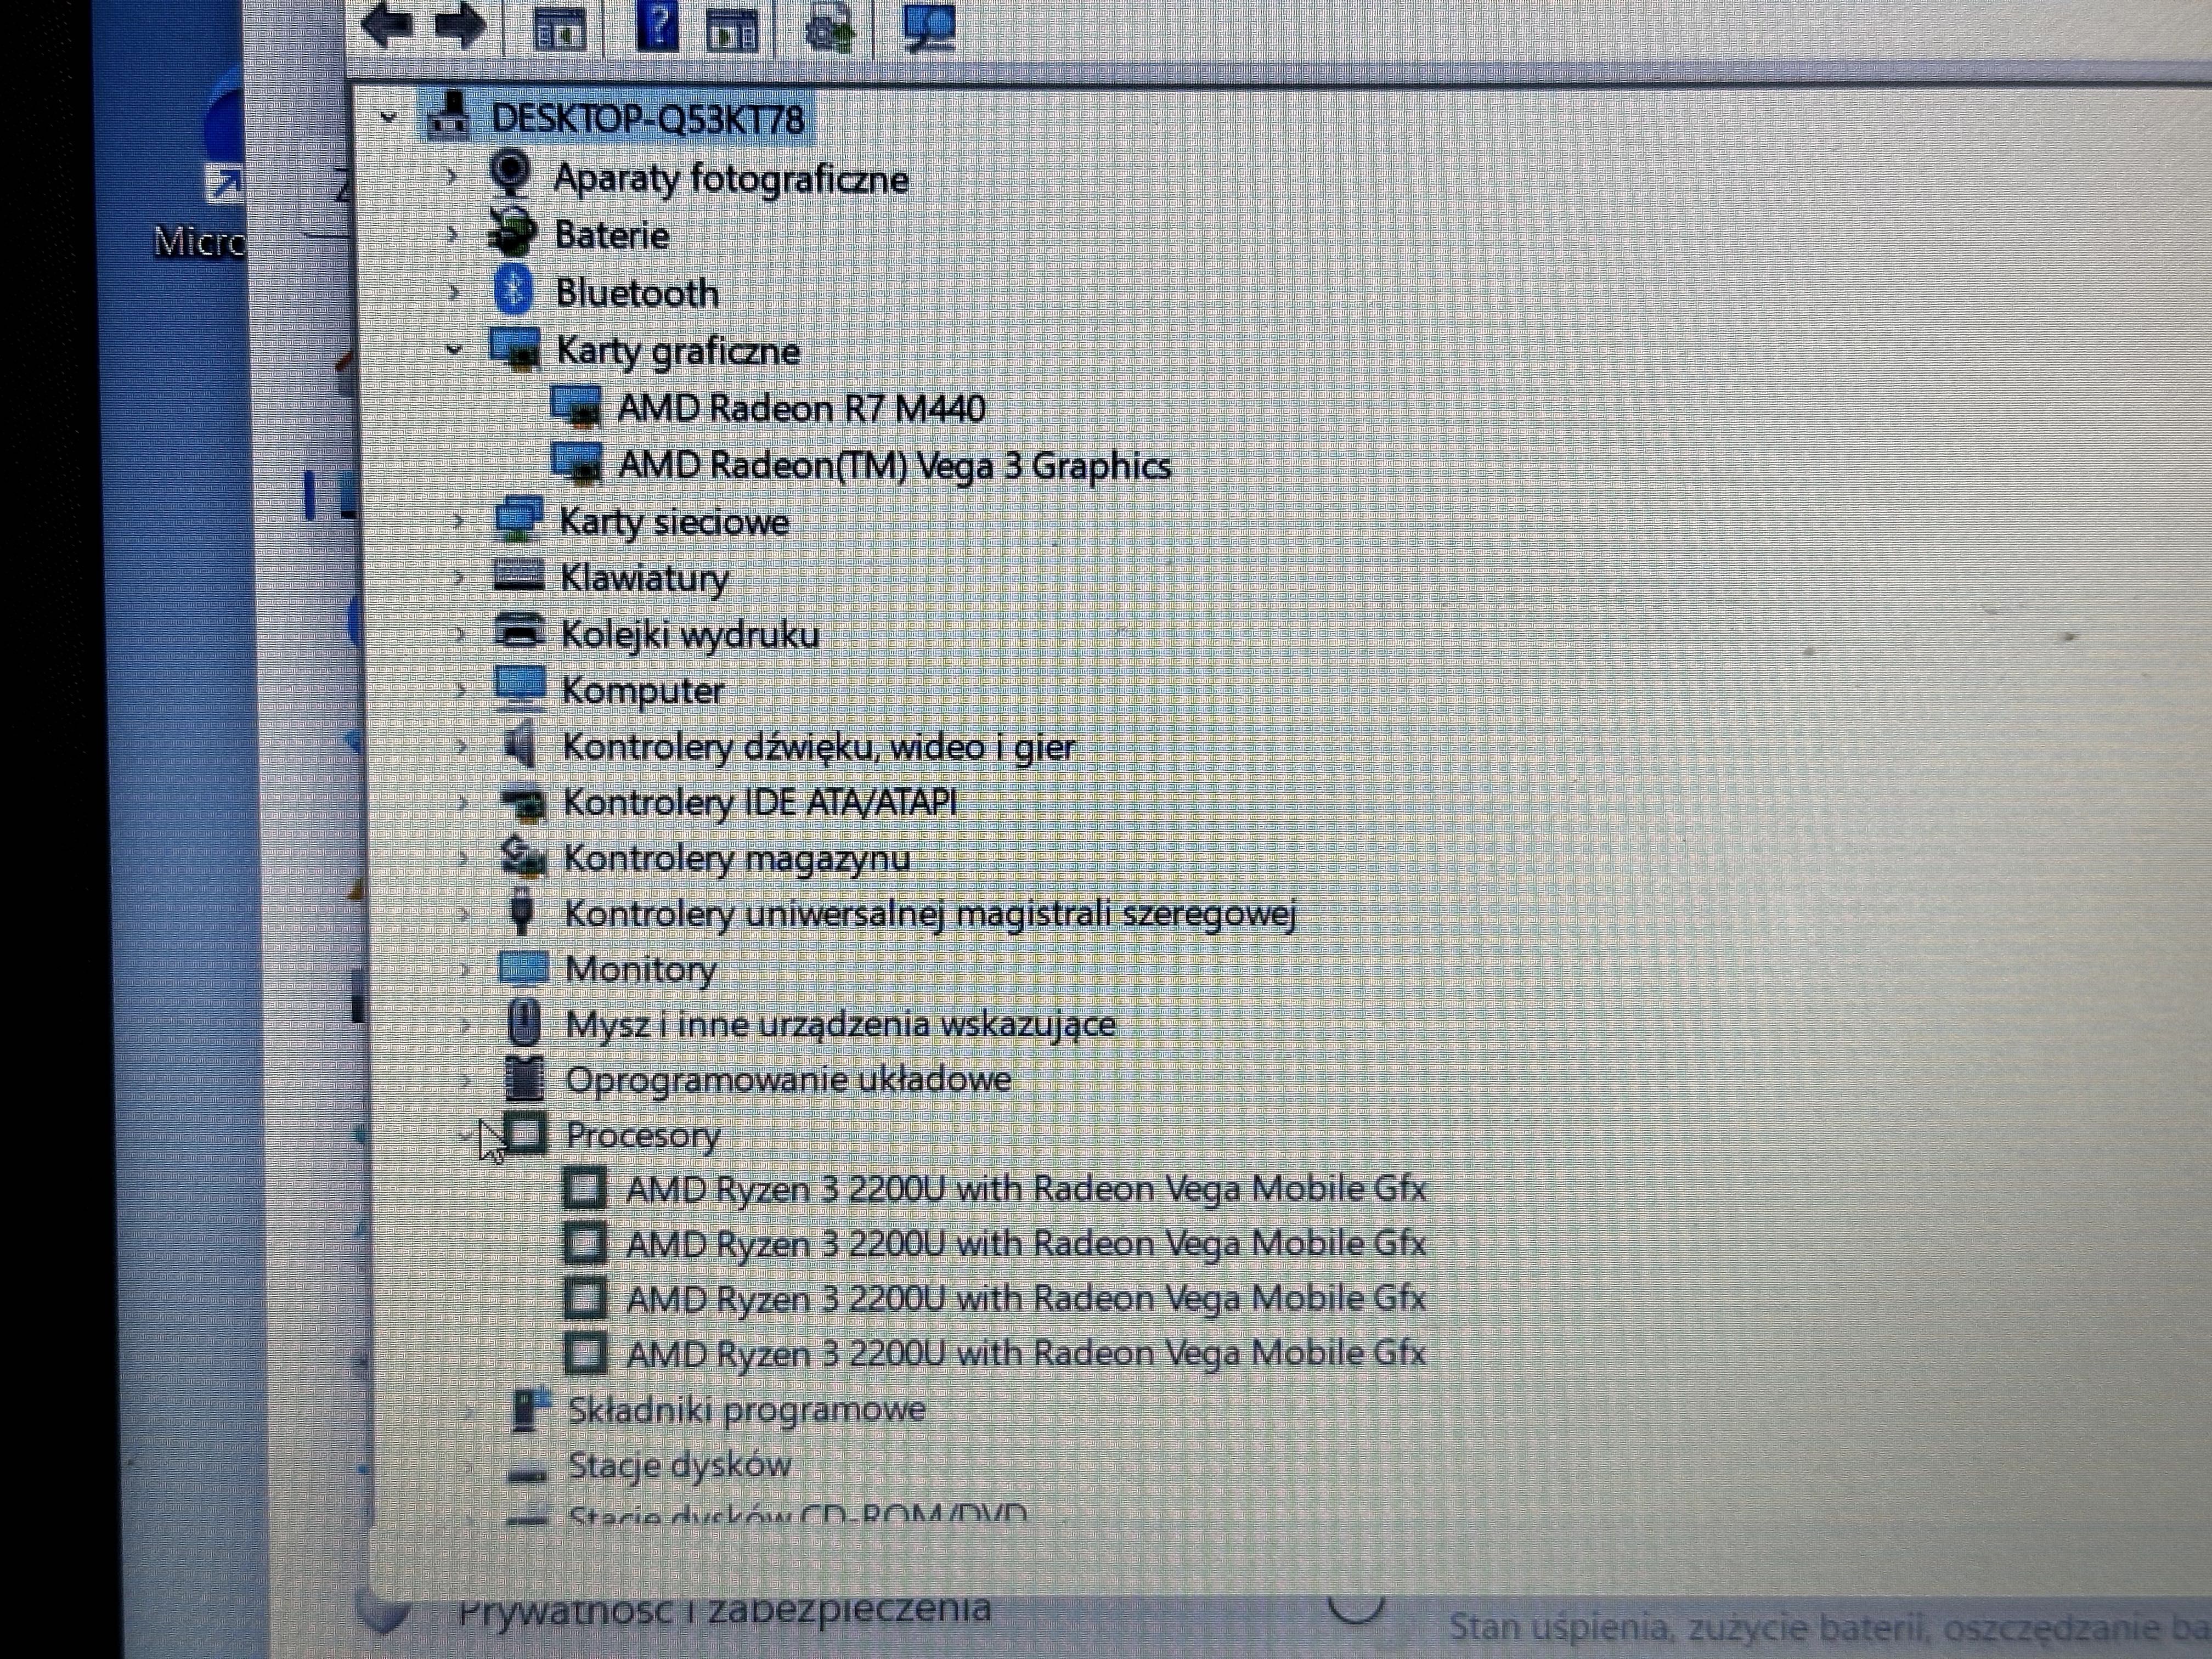The width and height of the screenshot is (2212, 1659).
Task: Click the monitor icon beside Komputer
Action: [521, 688]
